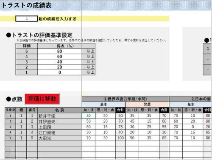212x160 pixels.
Task: Select score cell for grade 5 threshold
Action: point(59,51)
